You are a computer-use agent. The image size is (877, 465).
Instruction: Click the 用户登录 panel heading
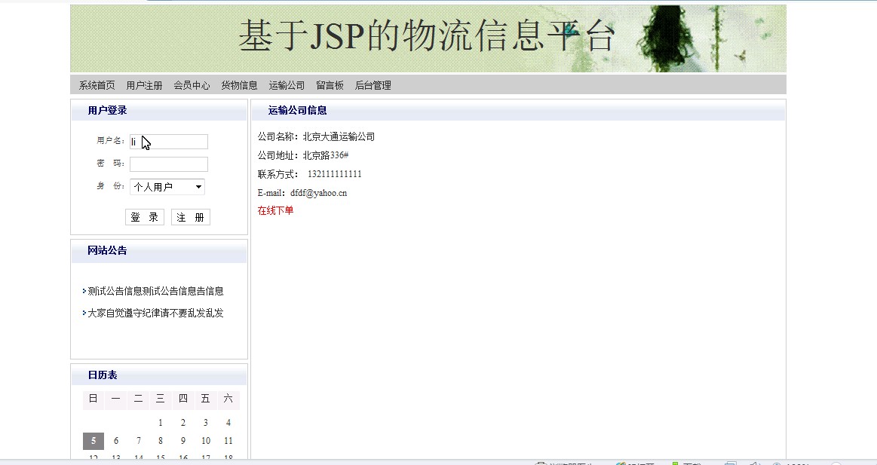[x=107, y=111]
